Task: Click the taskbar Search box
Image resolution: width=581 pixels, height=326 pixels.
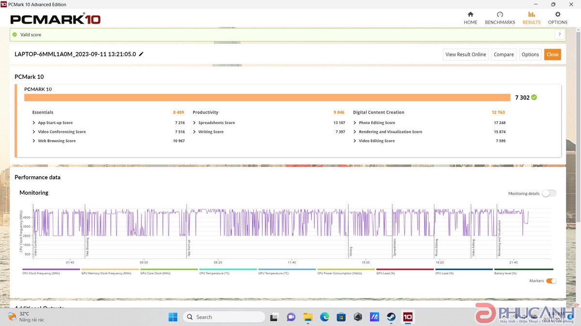Action: [x=224, y=317]
